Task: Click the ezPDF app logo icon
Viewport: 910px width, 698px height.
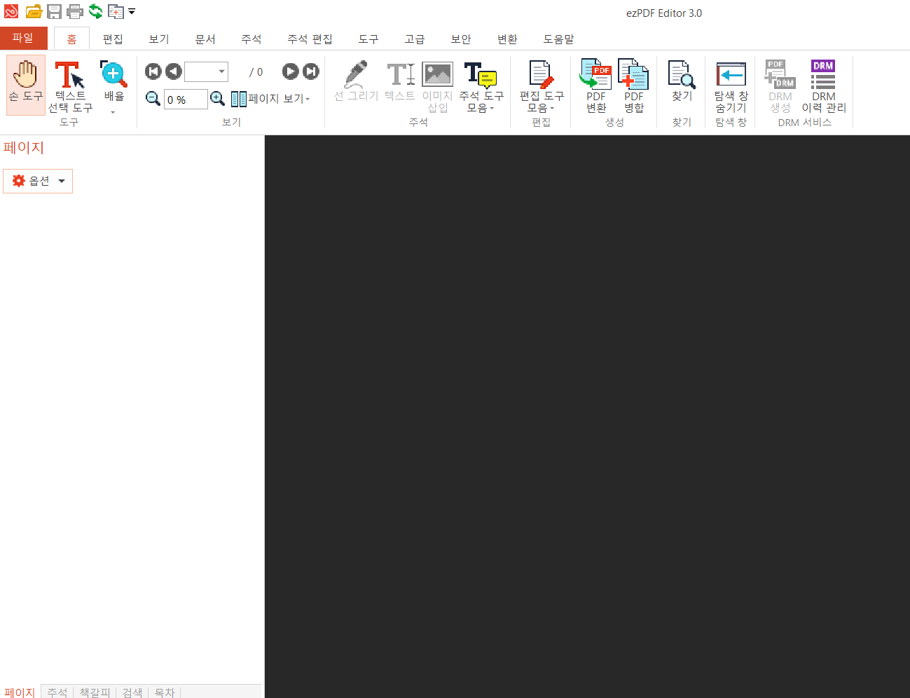Action: tap(11, 12)
